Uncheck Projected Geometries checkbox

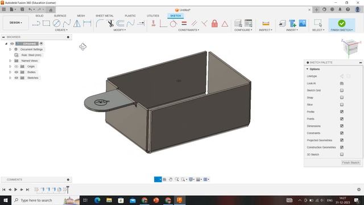pyautogui.click(x=342, y=140)
